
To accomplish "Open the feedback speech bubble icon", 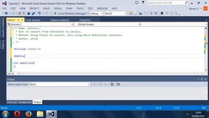I will pyautogui.click(x=137, y=3).
